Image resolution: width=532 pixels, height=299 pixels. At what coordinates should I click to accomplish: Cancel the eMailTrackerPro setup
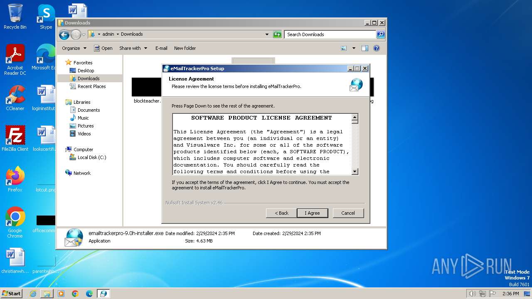[x=348, y=213]
